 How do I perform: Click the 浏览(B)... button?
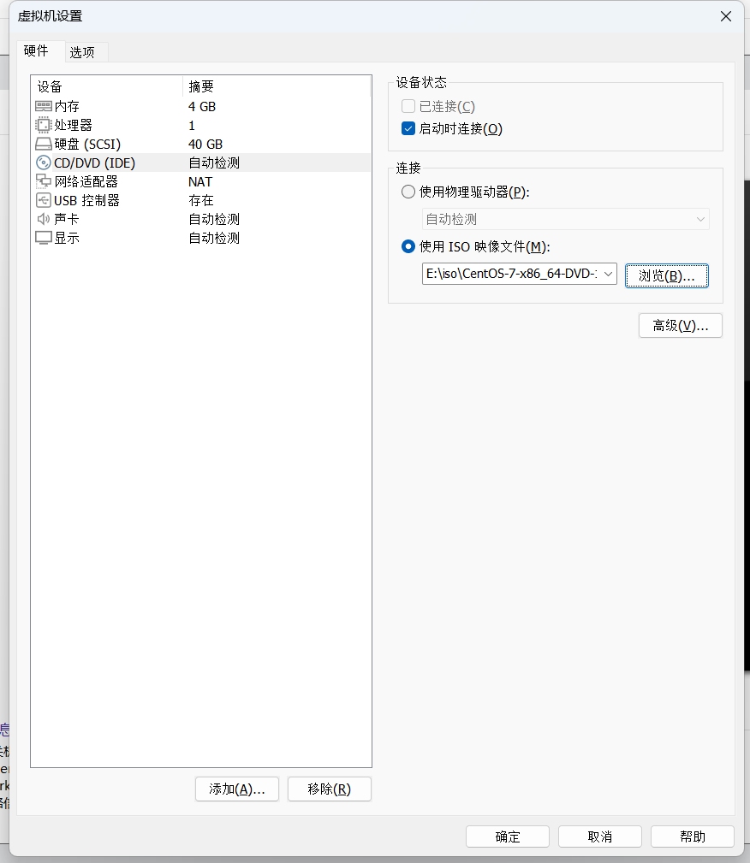[x=667, y=275]
